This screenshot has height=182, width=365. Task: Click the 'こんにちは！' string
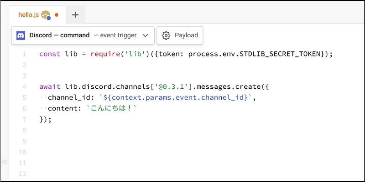pos(111,108)
